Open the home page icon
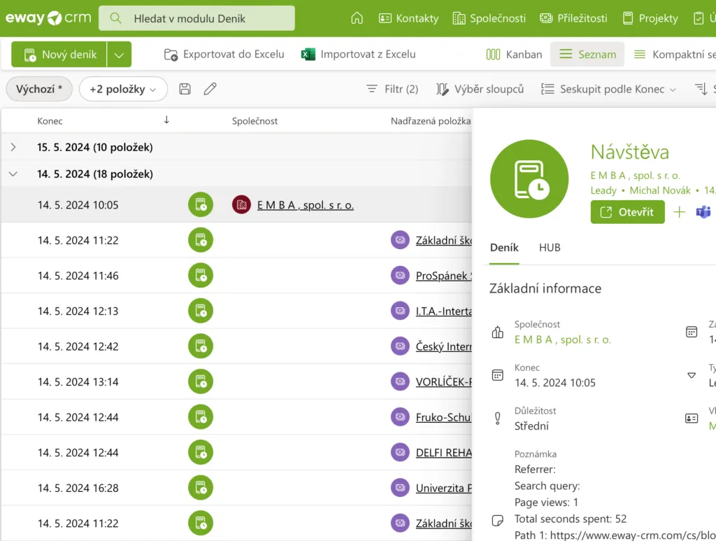The width and height of the screenshot is (716, 541). (357, 18)
